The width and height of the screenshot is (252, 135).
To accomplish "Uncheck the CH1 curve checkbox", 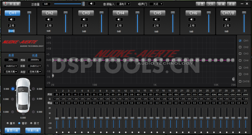I will pyautogui.click(x=240, y=41).
